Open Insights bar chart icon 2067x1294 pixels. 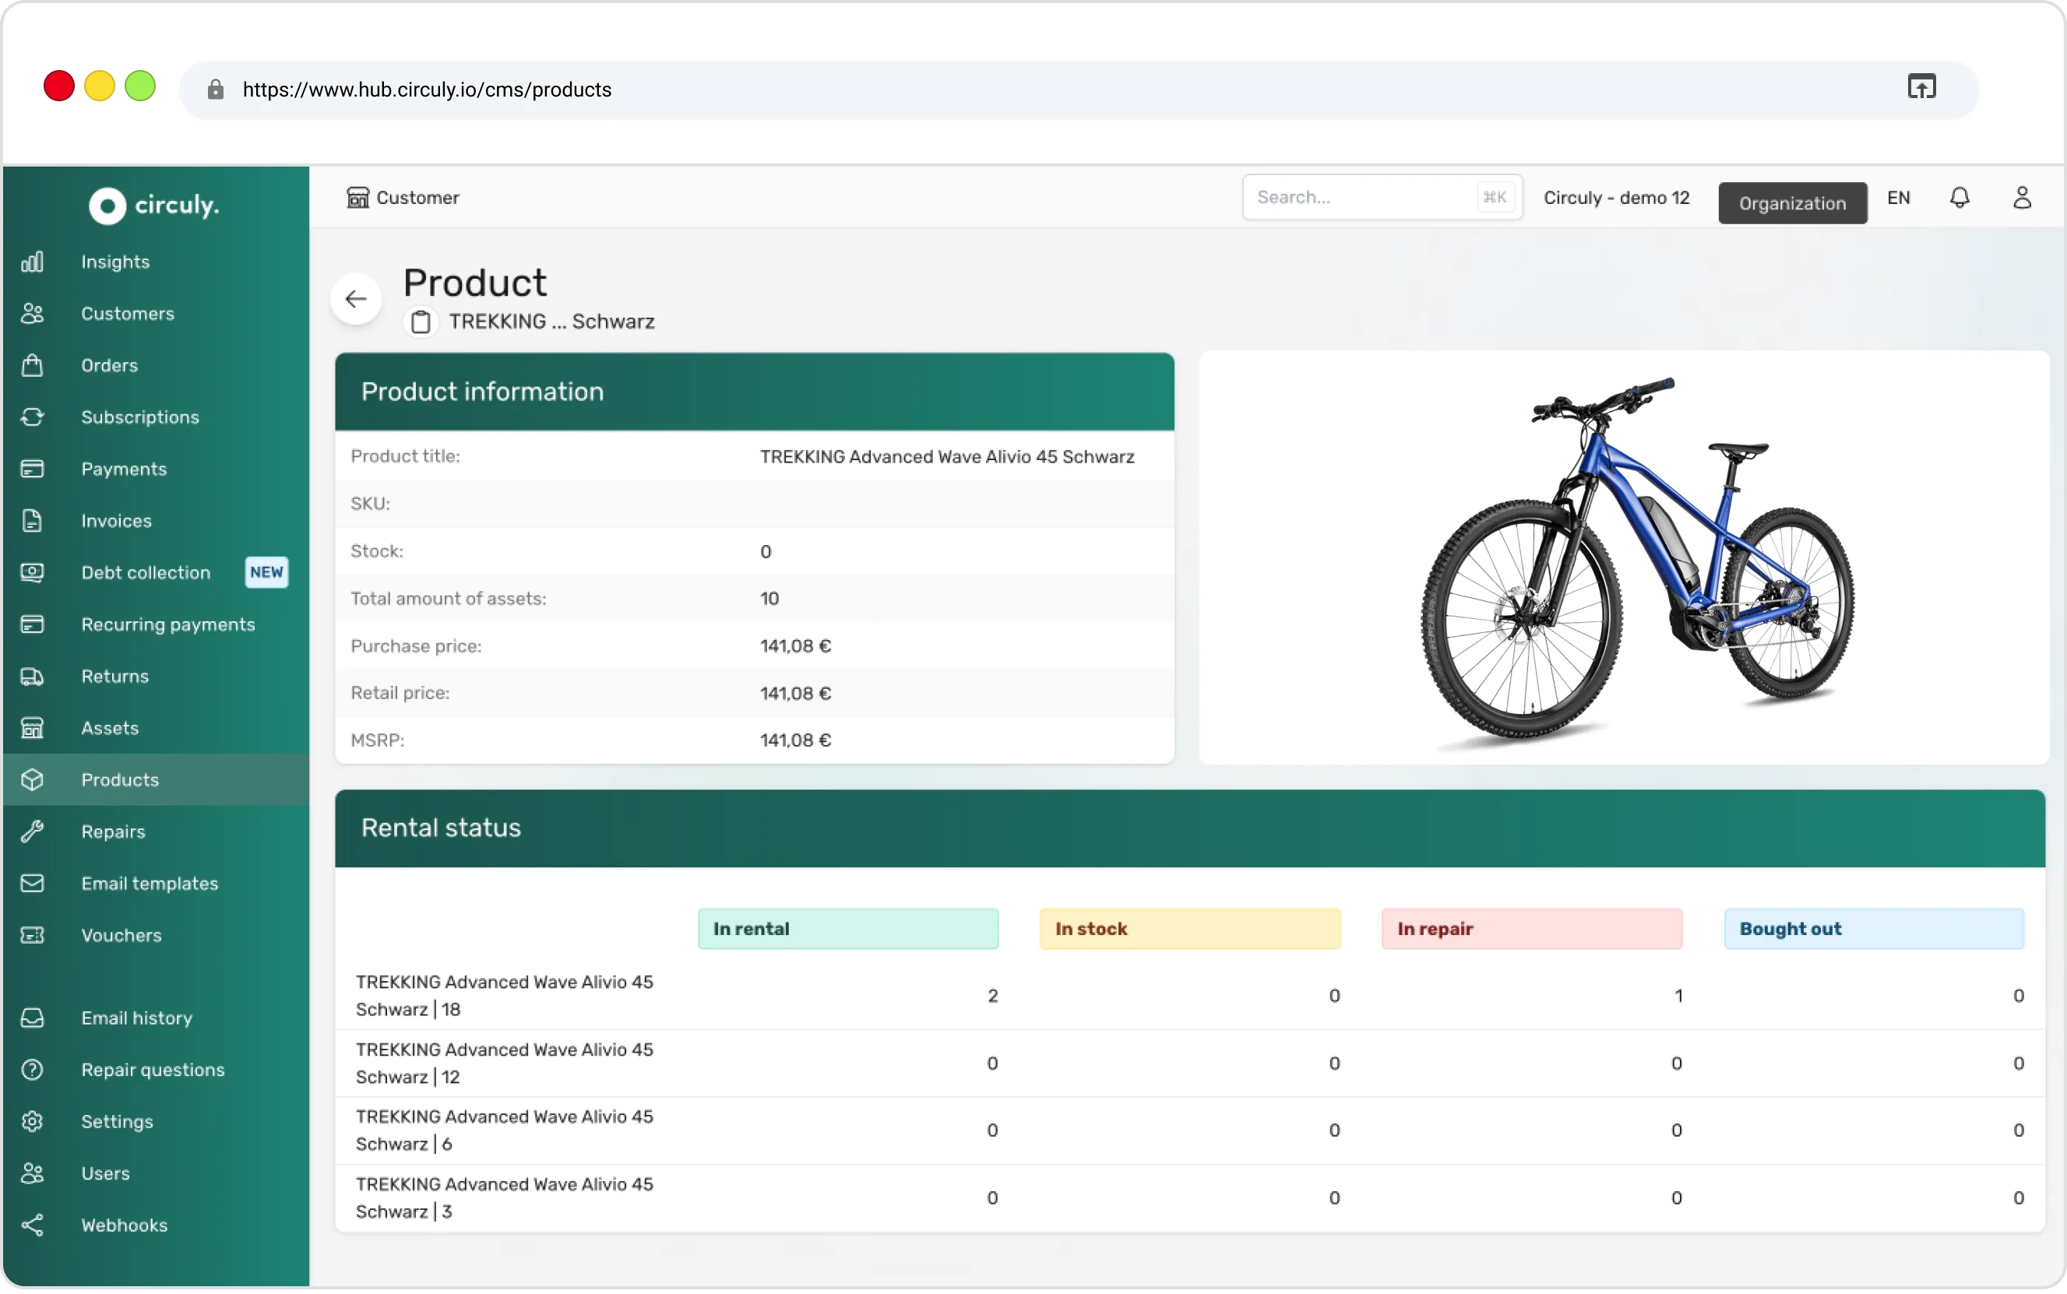32,262
